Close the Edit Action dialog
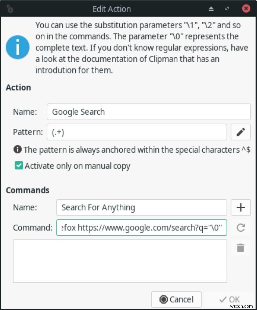Screen dimensions: 257x310 point(246,8)
